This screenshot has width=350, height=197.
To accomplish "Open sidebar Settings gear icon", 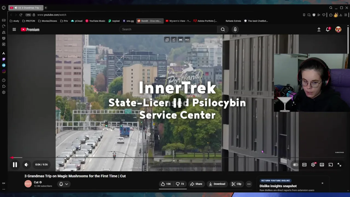I will coord(4,92).
